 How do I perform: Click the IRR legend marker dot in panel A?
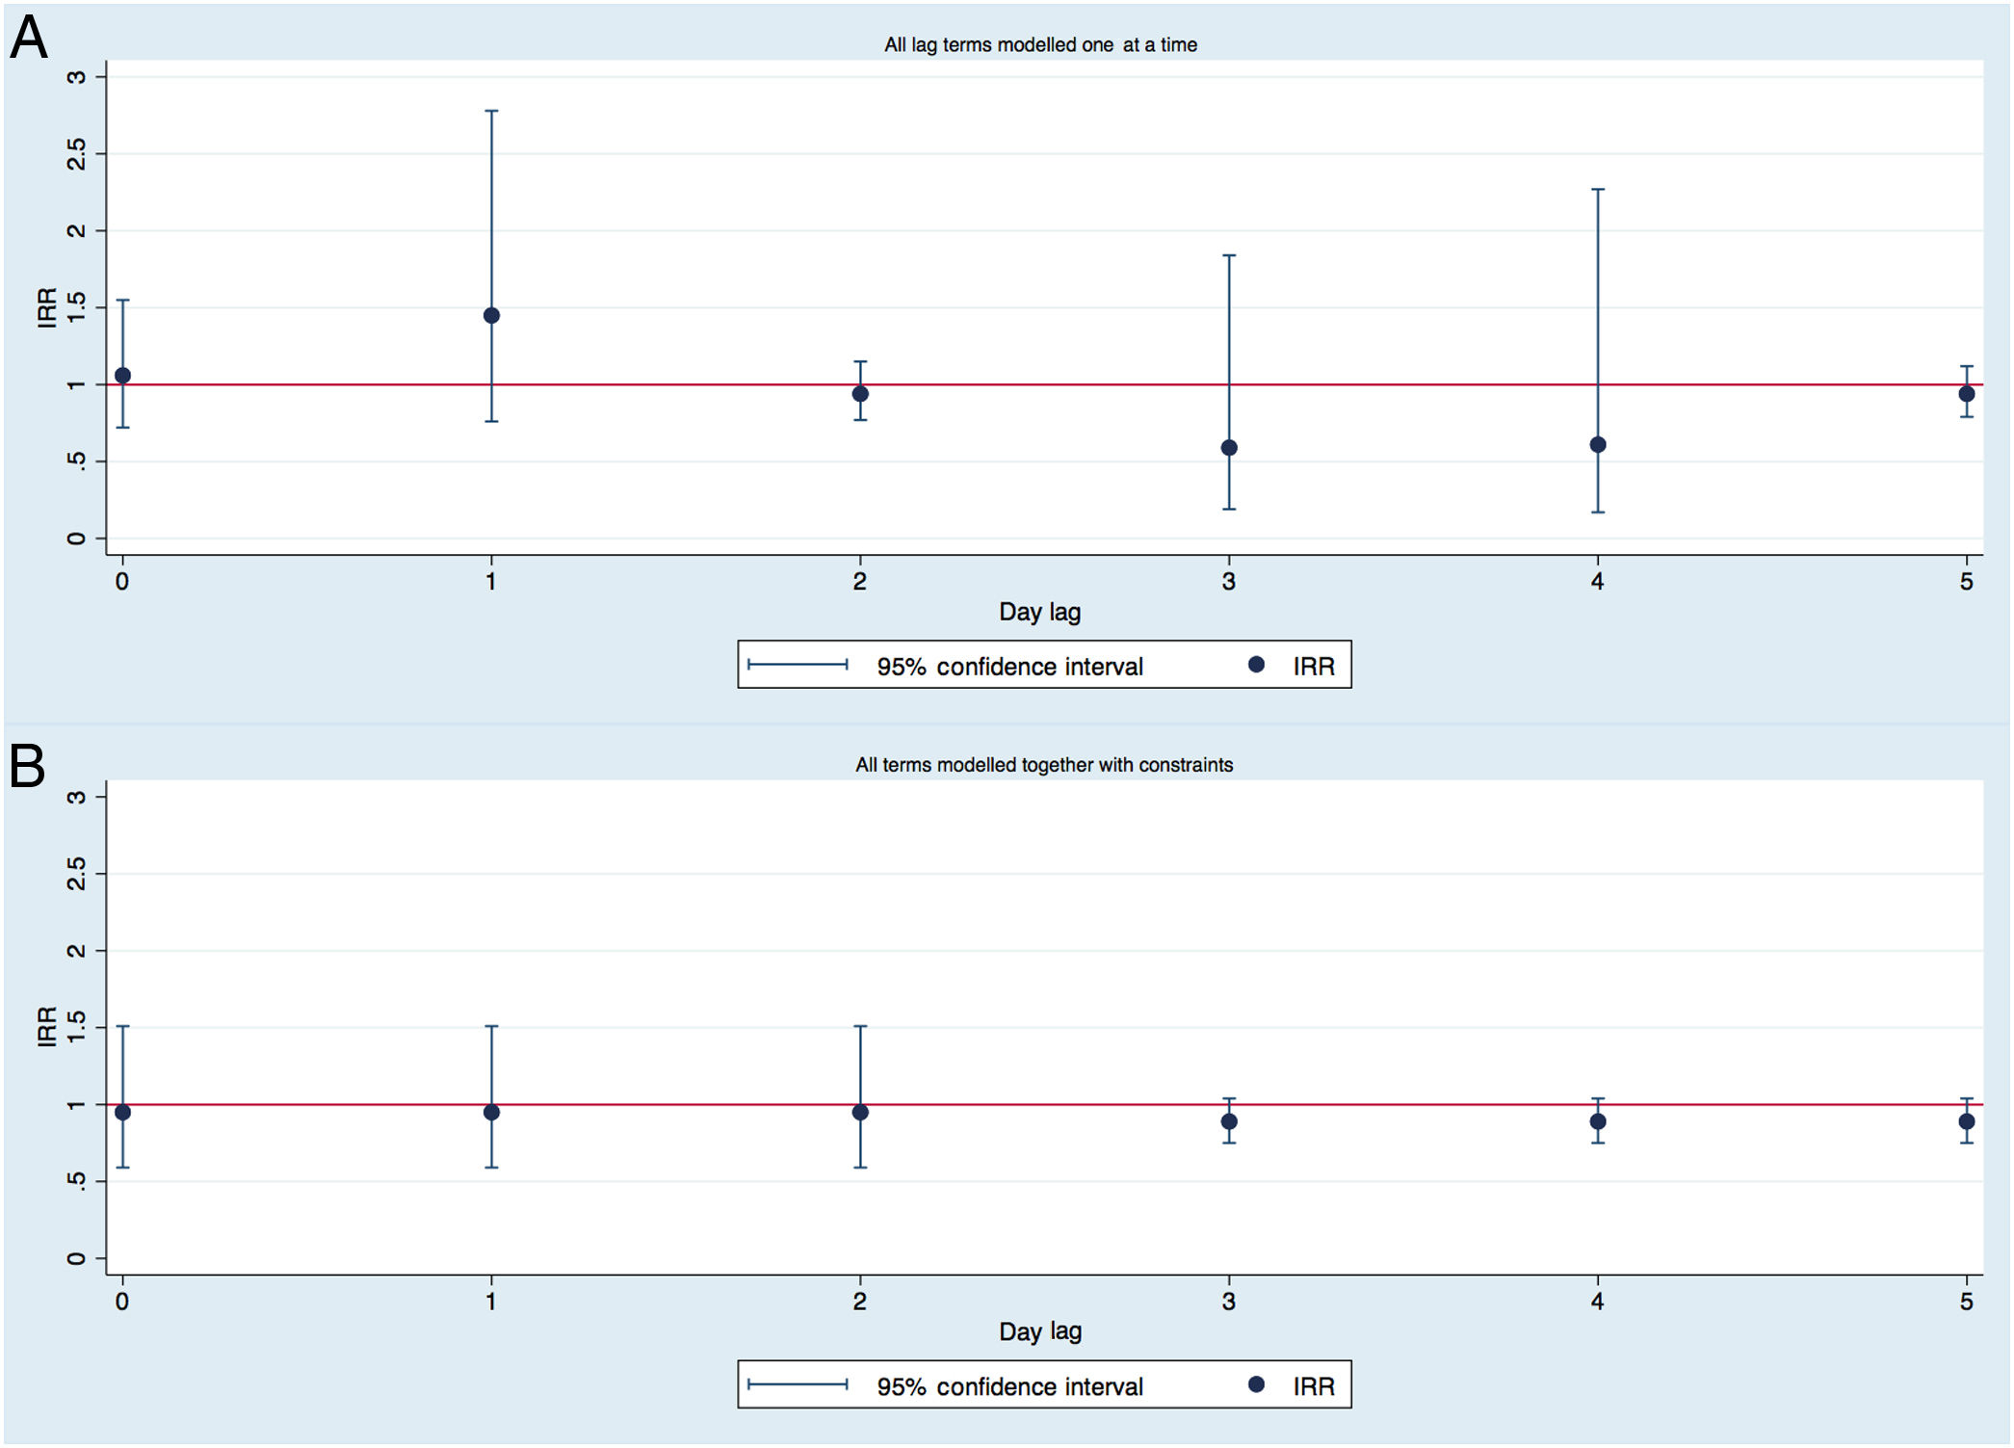(1256, 664)
